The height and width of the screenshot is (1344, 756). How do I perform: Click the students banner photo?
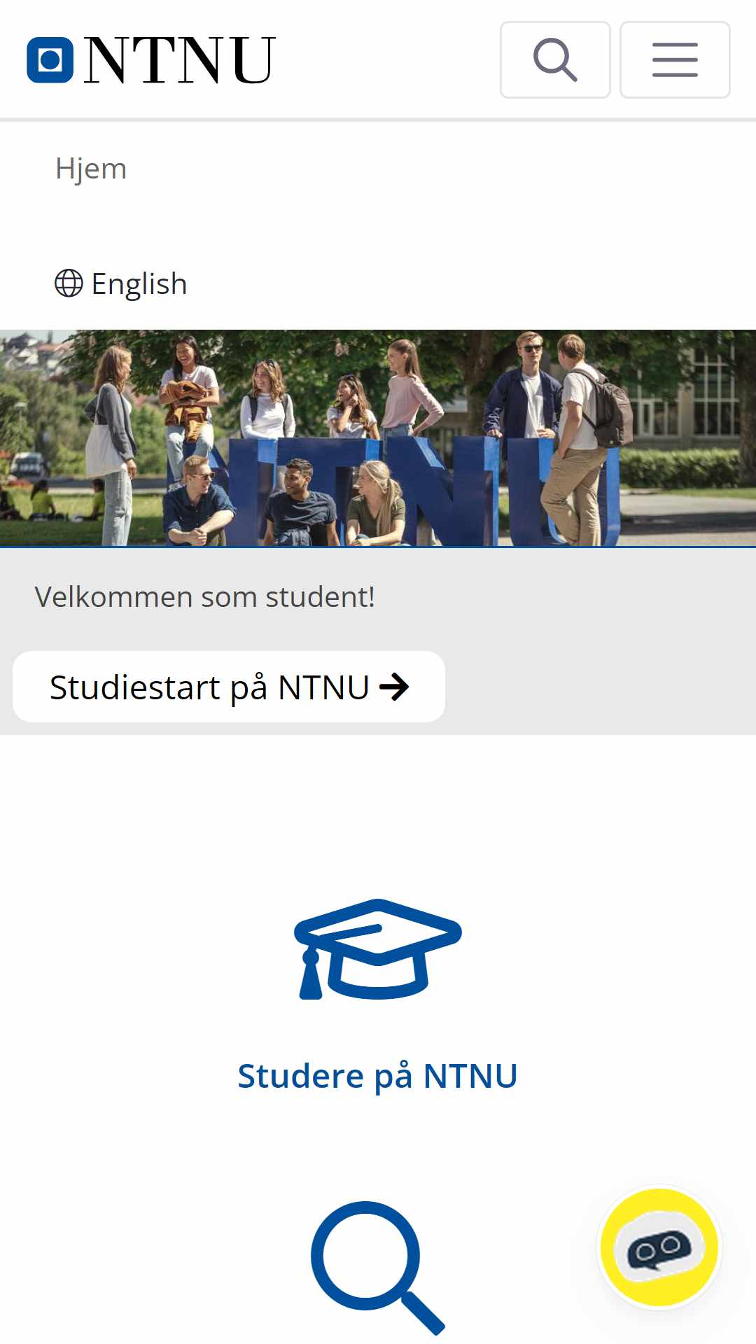[x=378, y=438]
